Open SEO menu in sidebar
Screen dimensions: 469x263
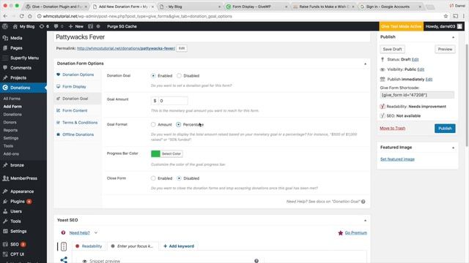(15, 244)
